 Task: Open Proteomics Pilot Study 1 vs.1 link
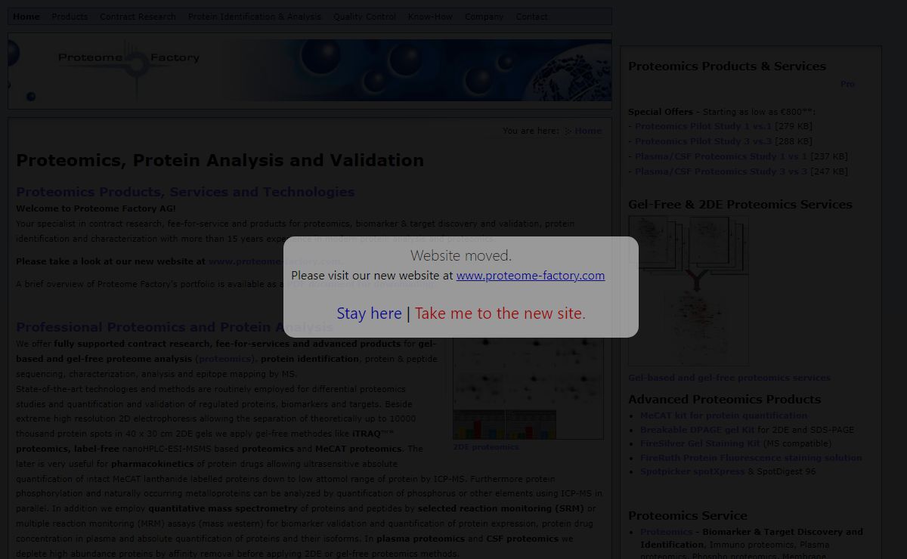[703, 126]
